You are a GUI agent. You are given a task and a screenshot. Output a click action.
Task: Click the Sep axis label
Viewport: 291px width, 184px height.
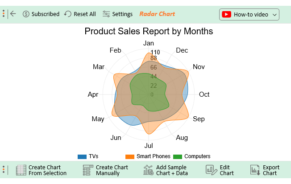(199, 119)
